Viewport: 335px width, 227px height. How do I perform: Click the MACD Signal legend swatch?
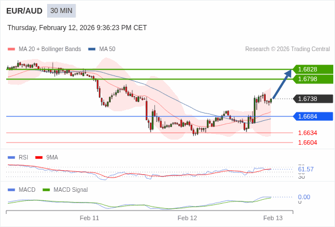point(46,190)
